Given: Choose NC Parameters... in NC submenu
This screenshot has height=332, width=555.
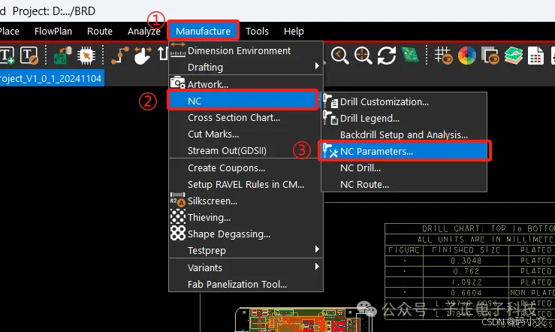Looking at the screenshot, I should point(404,151).
